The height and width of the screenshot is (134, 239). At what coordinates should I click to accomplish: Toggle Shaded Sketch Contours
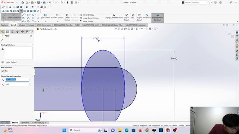[158, 18]
